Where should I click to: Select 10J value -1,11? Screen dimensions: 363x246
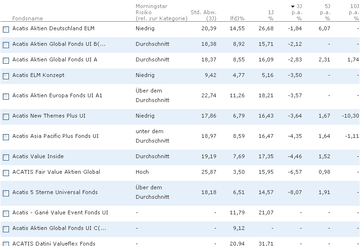(352, 136)
